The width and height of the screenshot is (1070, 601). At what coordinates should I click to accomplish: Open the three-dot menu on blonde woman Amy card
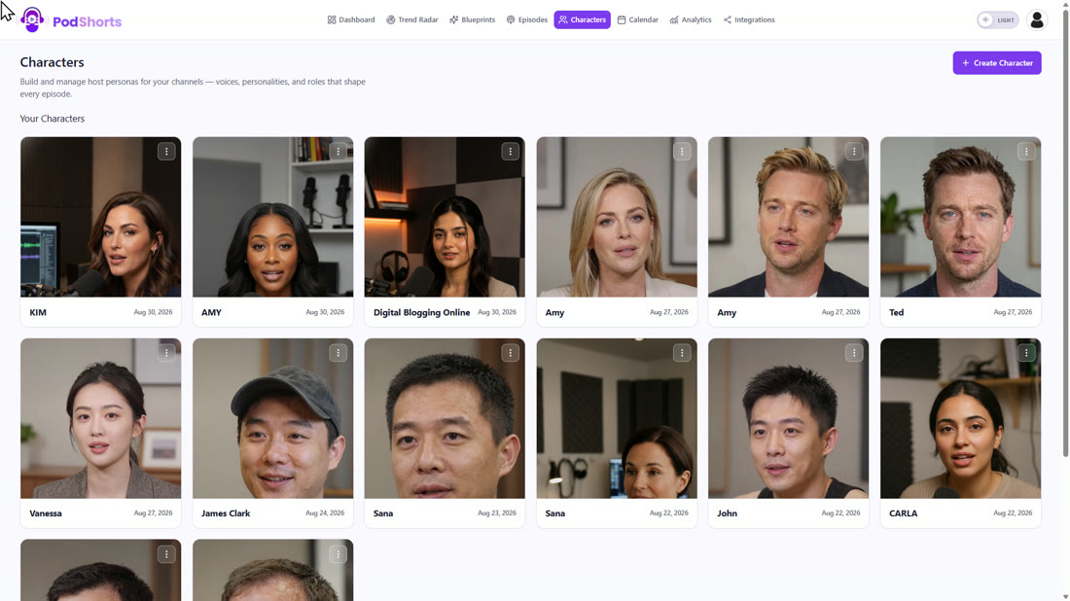point(683,152)
